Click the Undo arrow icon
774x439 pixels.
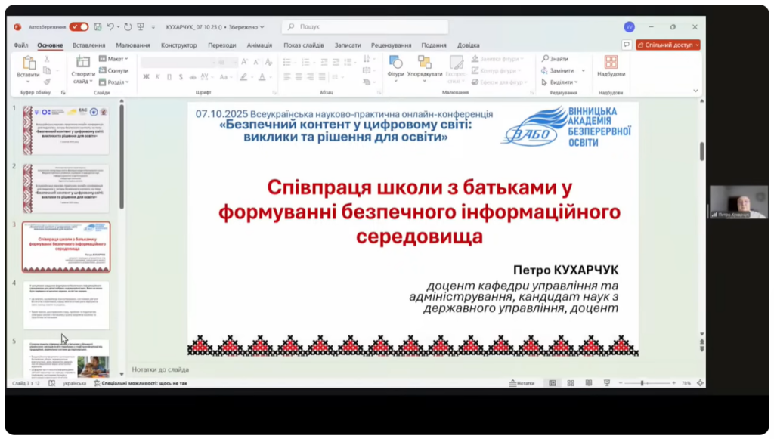110,26
